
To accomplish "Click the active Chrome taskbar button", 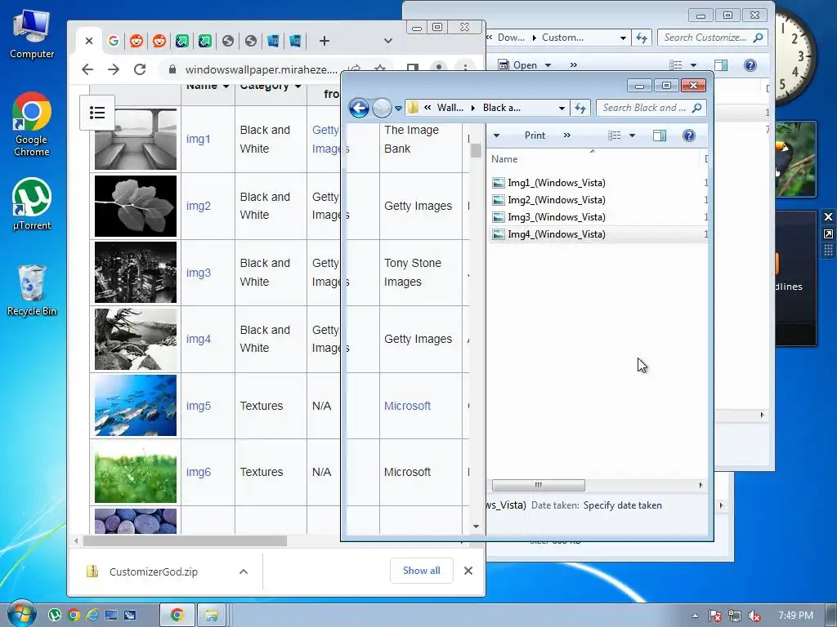I will pos(177,616).
